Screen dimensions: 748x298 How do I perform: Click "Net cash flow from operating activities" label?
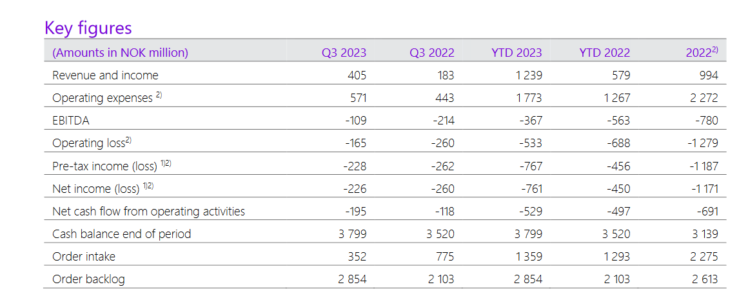[148, 212]
